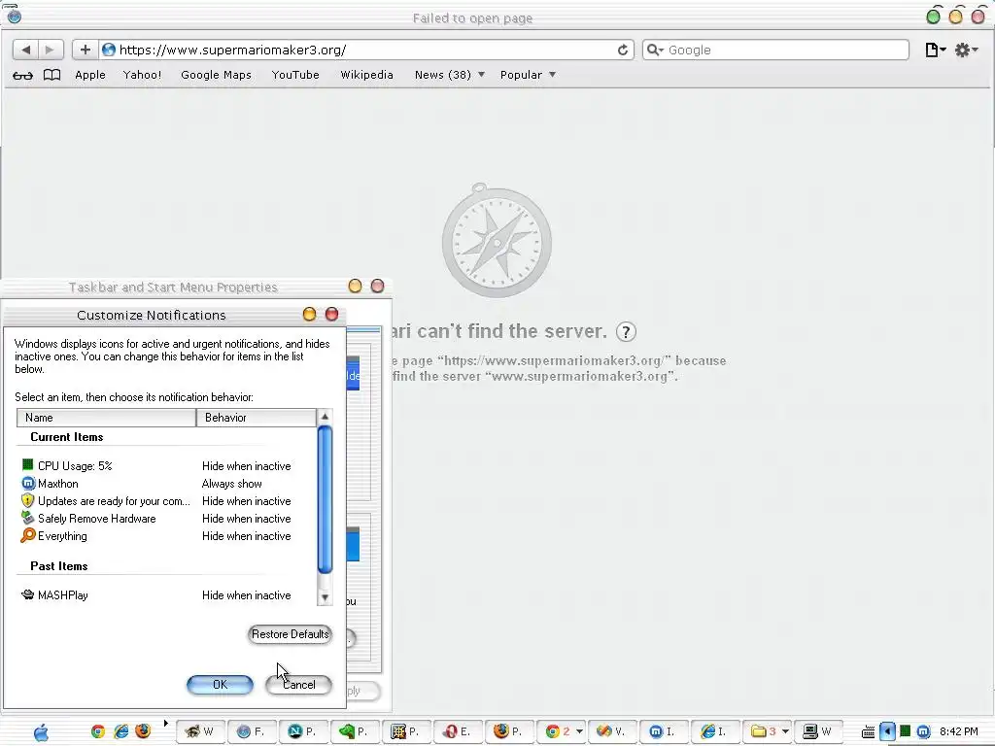Switch to the computer-icon 'W' taskbar button

[819, 731]
